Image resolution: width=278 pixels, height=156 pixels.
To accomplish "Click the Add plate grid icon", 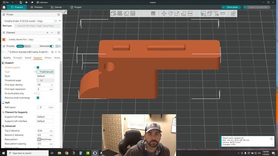I will pyautogui.click(x=120, y=13).
